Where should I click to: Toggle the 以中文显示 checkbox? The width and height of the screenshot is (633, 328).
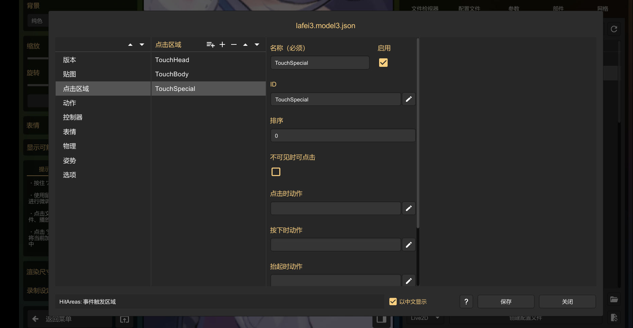pyautogui.click(x=393, y=302)
